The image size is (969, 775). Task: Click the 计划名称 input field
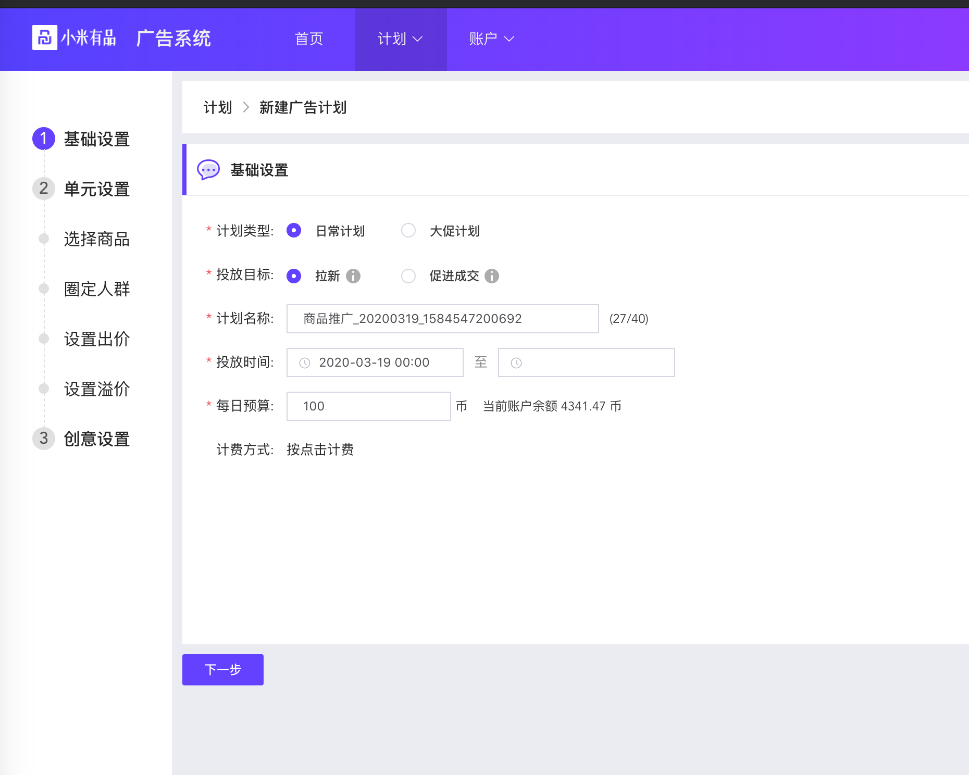click(x=443, y=319)
